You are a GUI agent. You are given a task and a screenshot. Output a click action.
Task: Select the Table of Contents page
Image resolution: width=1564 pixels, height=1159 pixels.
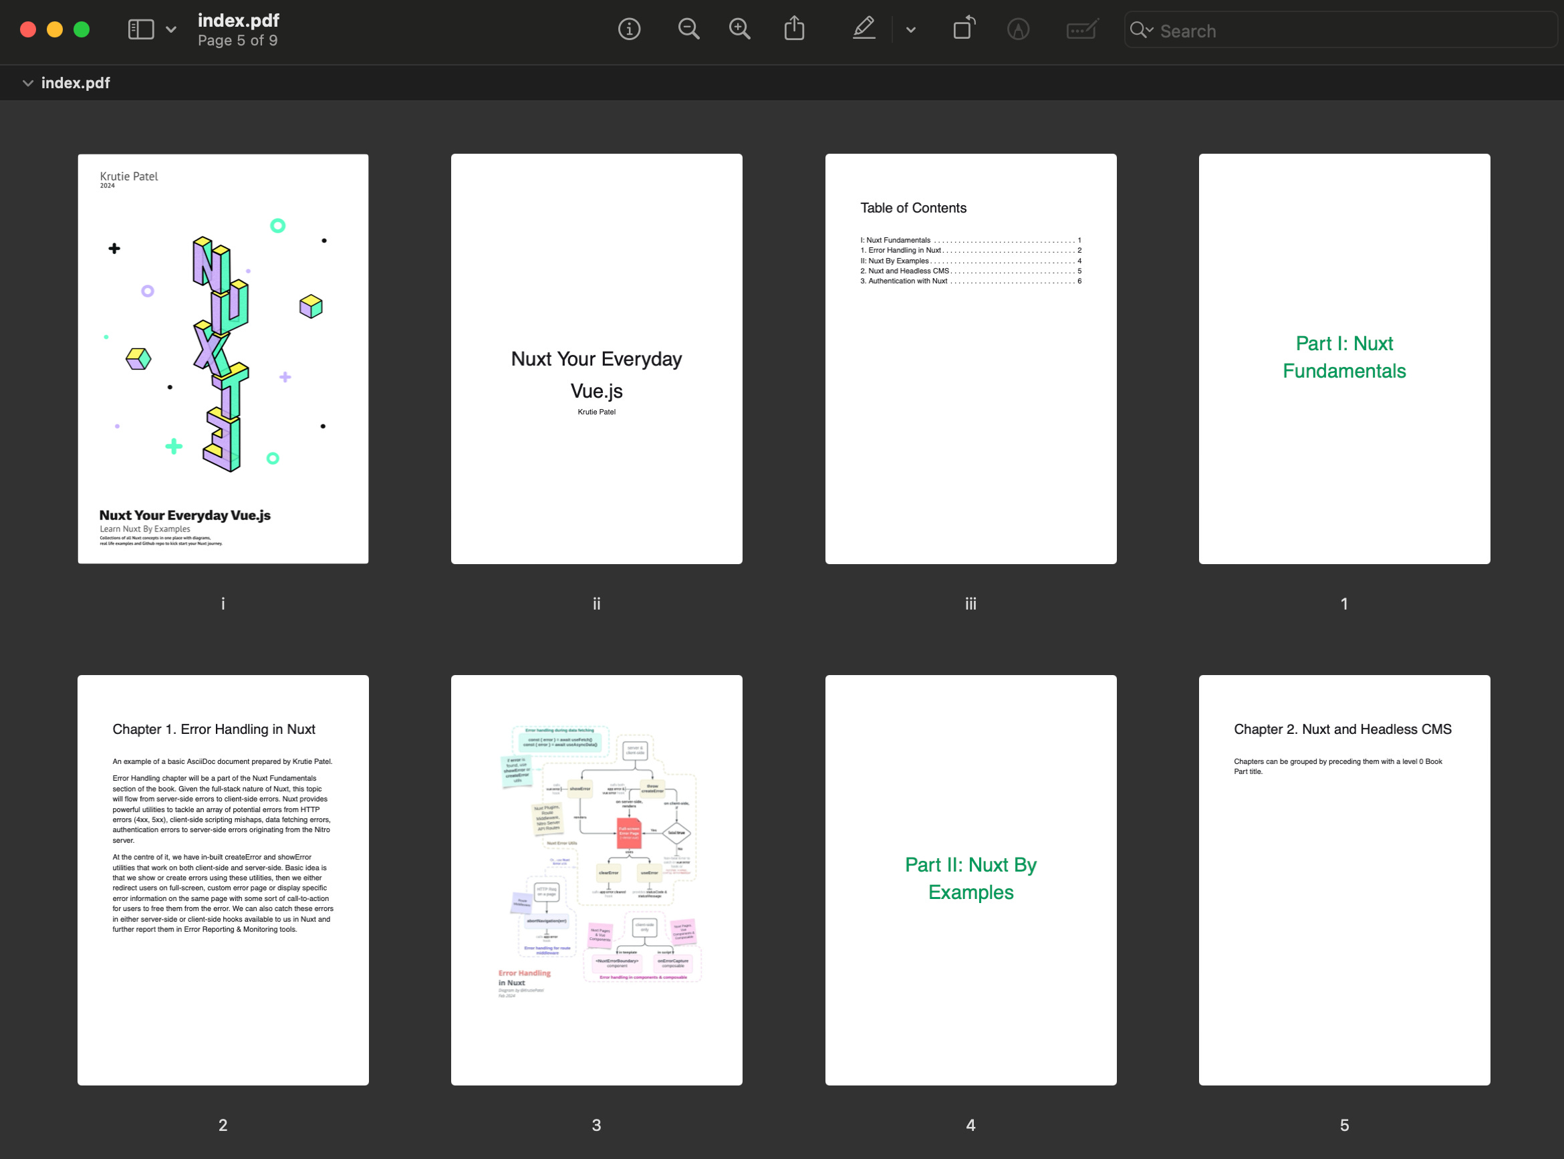pyautogui.click(x=970, y=358)
